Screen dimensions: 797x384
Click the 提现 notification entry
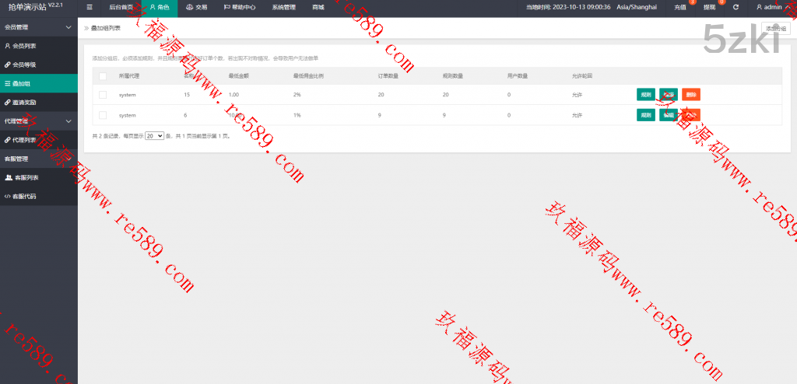point(709,8)
